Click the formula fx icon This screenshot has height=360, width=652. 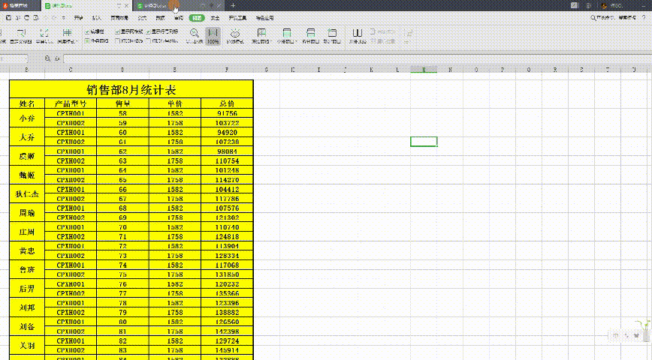click(x=57, y=58)
